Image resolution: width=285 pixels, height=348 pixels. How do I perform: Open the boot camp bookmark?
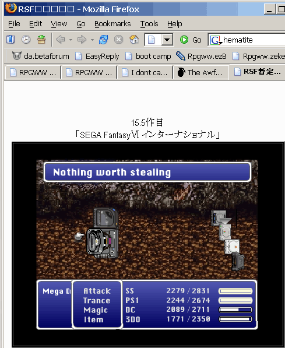click(x=148, y=56)
